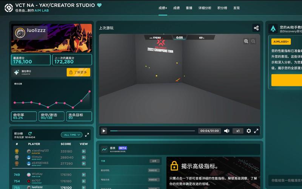Switch to 积分榜 tab
Viewport: 302px width, 189px height.
[x=222, y=8]
